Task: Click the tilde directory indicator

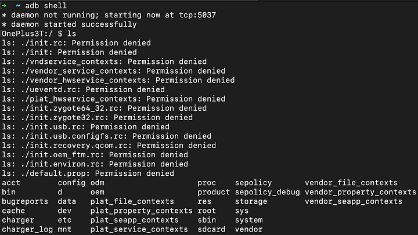Action: pos(18,6)
